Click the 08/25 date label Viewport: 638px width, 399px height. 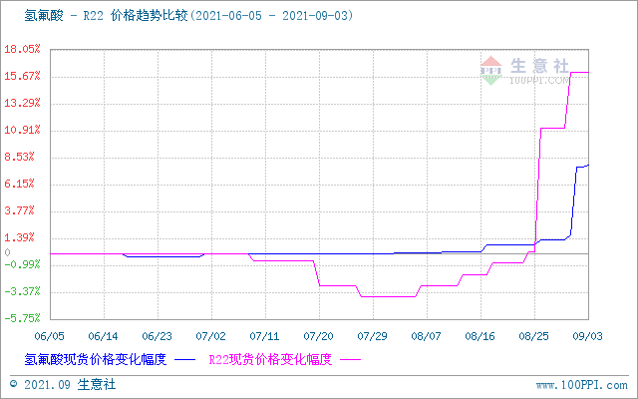pyautogui.click(x=534, y=336)
